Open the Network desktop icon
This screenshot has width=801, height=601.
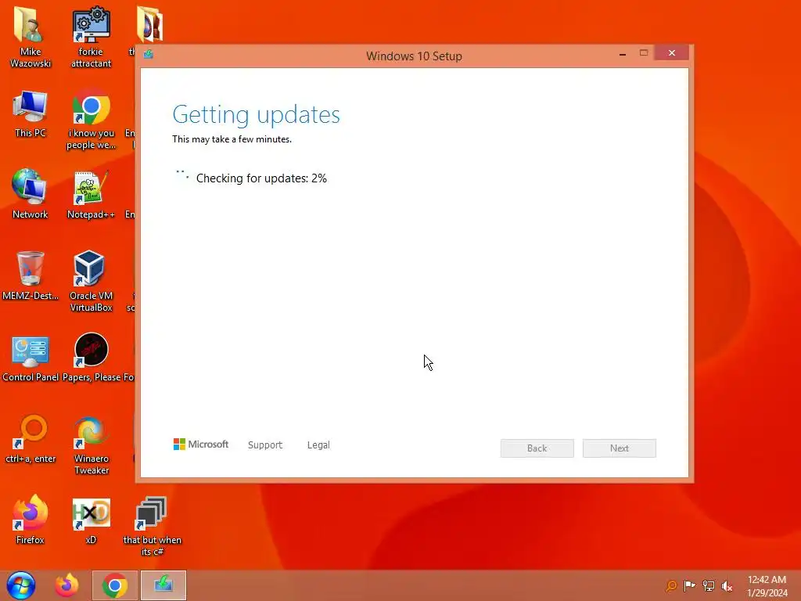pos(31,194)
